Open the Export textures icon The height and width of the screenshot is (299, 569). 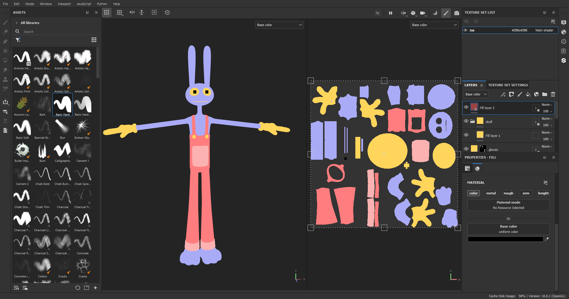[5, 102]
